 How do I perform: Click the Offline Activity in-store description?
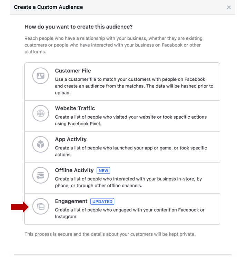[x=128, y=182]
